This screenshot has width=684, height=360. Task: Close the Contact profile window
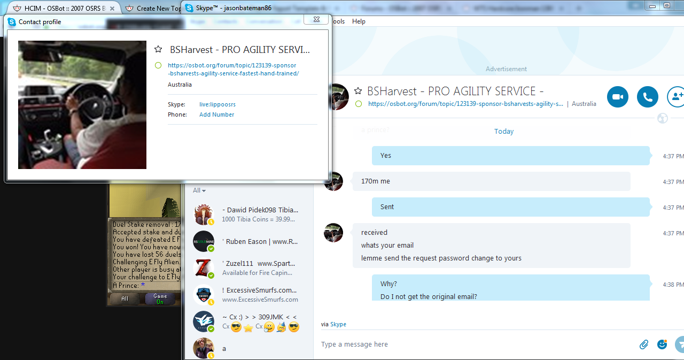point(316,19)
